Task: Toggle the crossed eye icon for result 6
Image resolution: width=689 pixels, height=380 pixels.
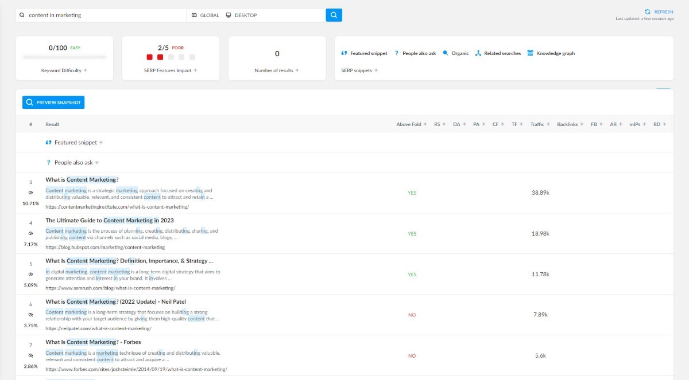Action: (x=31, y=315)
